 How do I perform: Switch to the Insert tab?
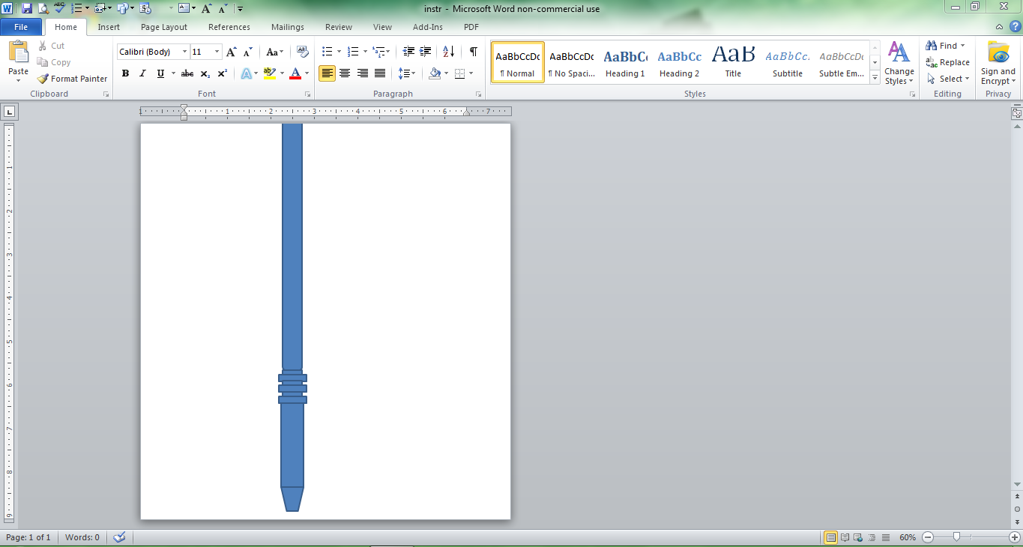[109, 27]
